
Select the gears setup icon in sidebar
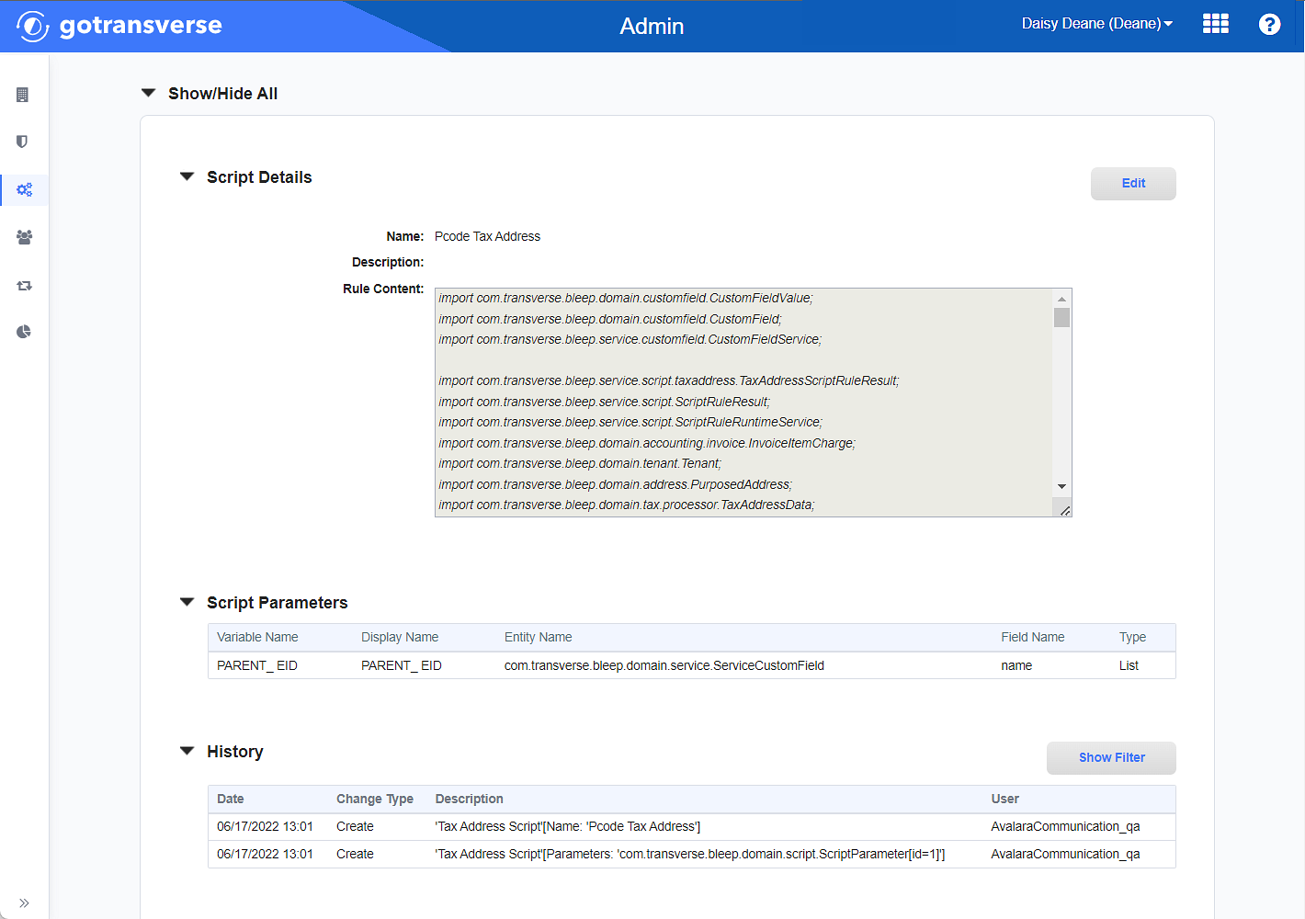[25, 189]
